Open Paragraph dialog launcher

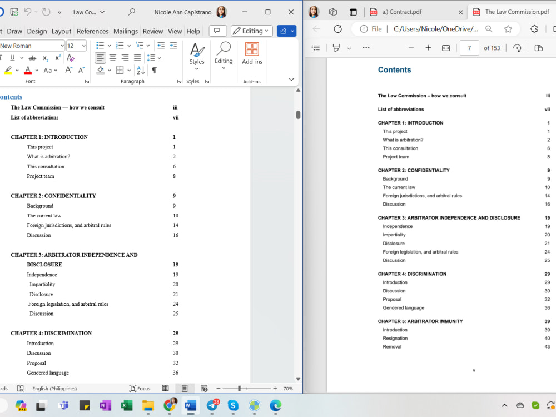[x=179, y=82]
